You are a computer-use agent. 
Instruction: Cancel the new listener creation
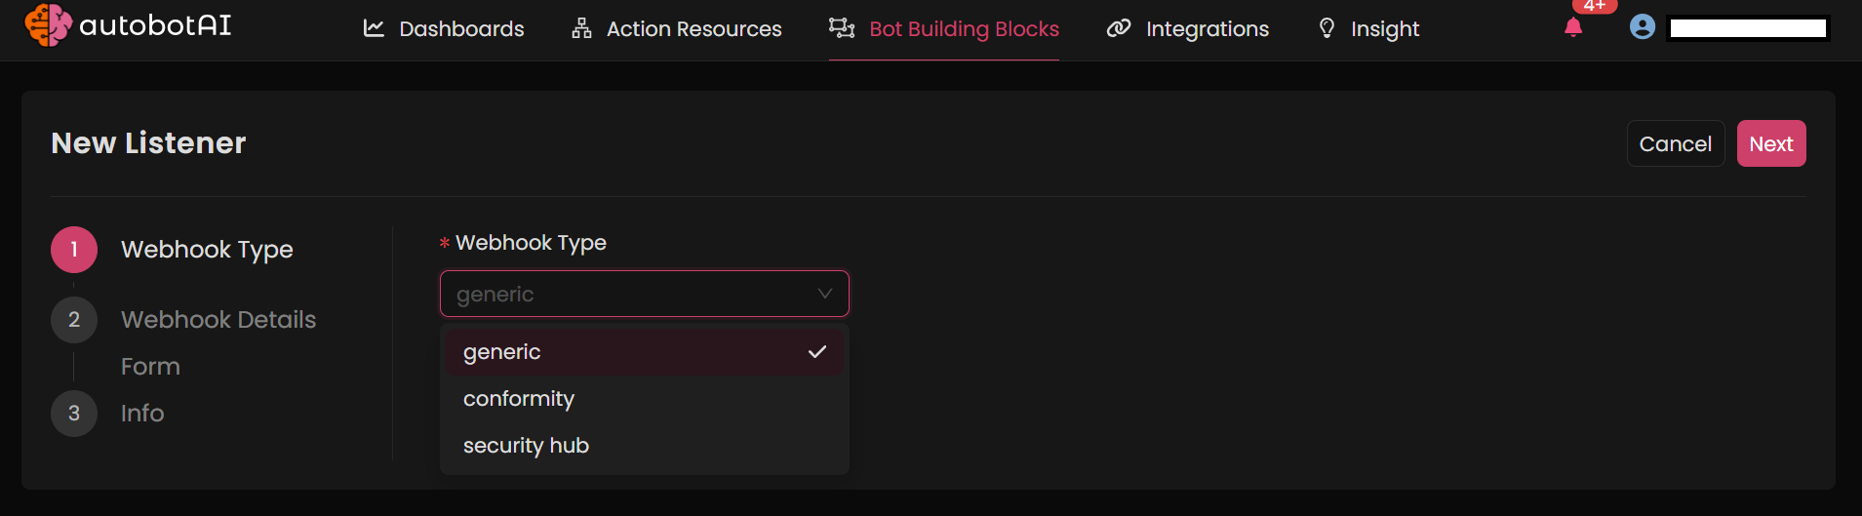click(1675, 143)
